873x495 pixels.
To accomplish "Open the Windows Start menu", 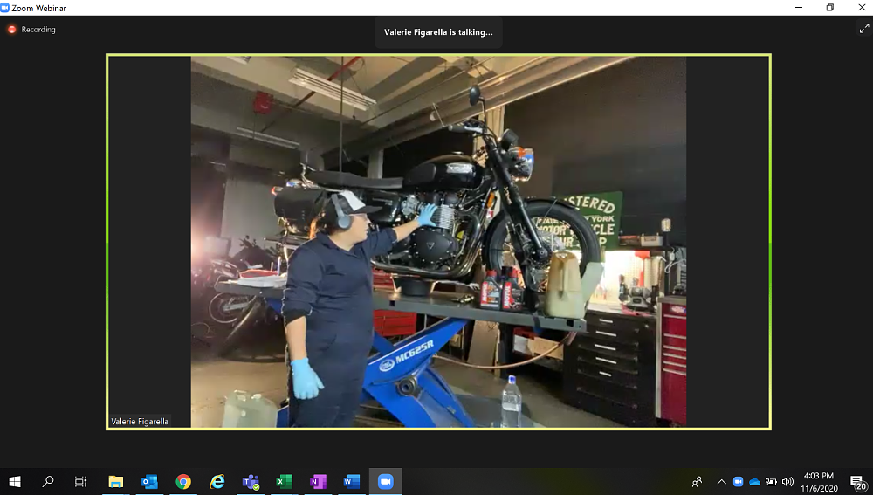I will 15,481.
